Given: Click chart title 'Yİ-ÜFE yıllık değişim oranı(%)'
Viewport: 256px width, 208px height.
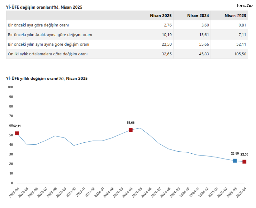Looking at the screenshot, I should coord(47,78).
